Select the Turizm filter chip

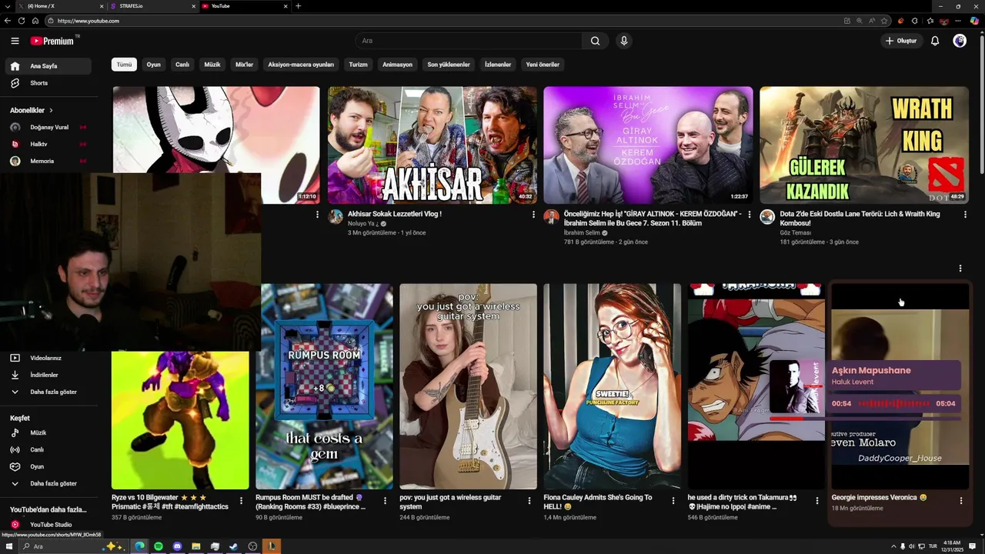point(358,65)
